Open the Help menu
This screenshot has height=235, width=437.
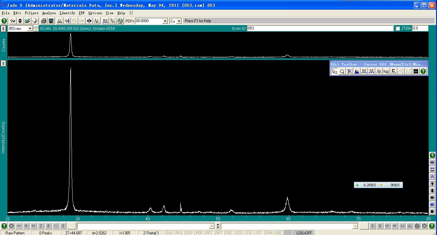[x=121, y=13]
